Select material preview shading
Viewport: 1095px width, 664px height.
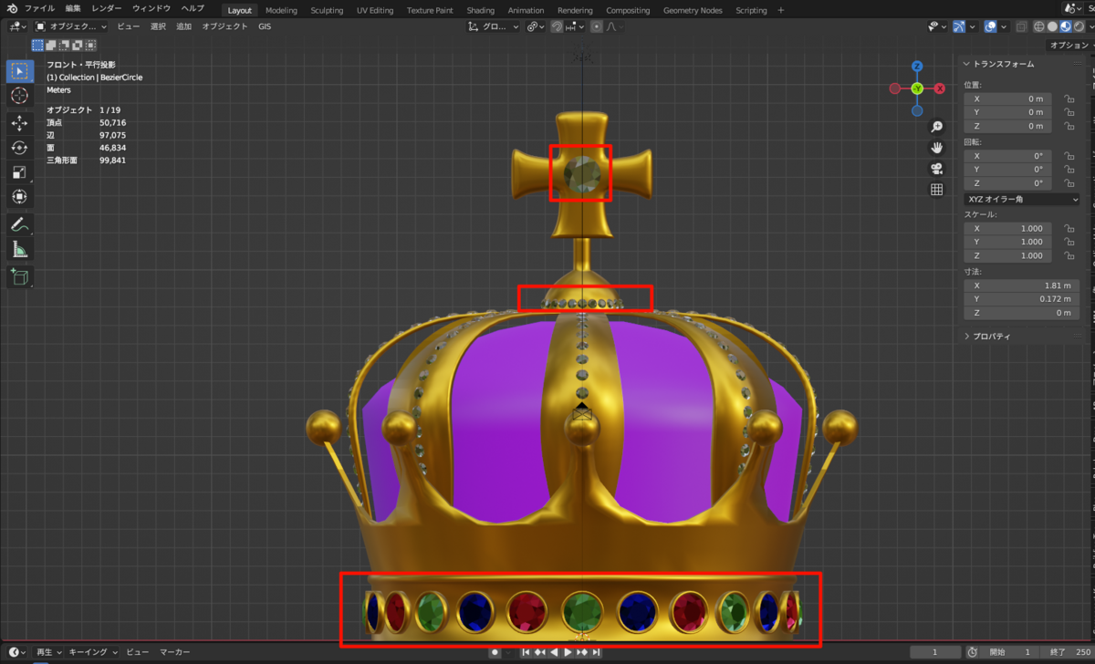pyautogui.click(x=1064, y=26)
